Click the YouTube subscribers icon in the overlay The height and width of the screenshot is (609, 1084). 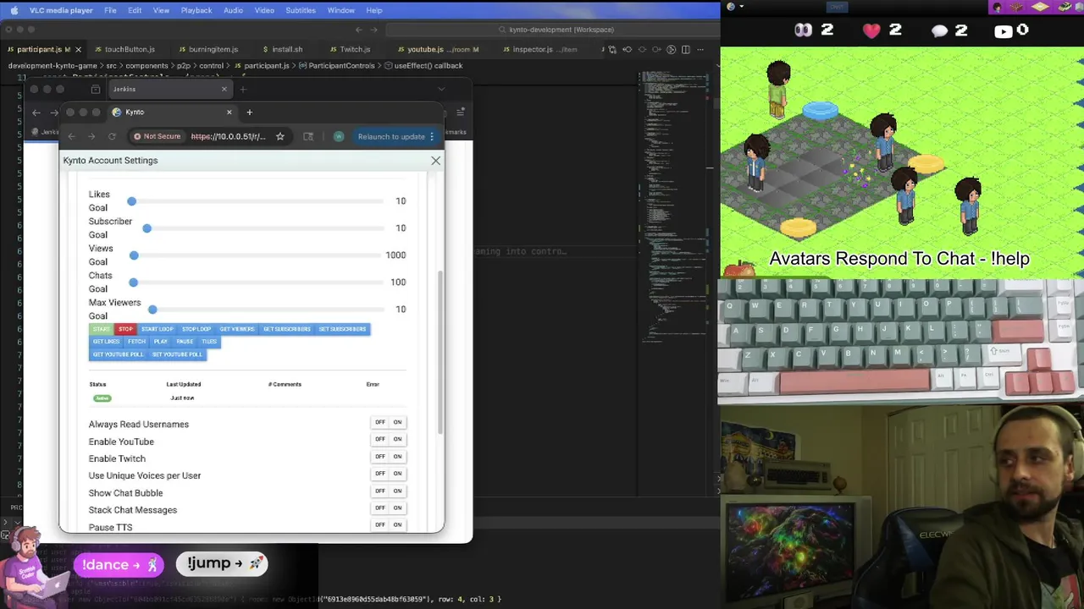pos(1004,30)
